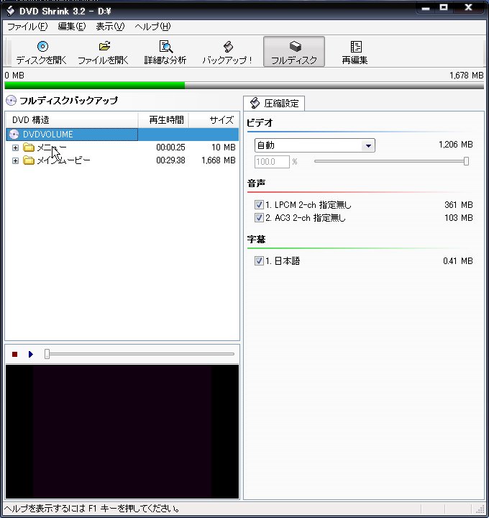This screenshot has width=489, height=518.
Task: Uncheck the AC3 2-ch audio track
Action: 259,218
